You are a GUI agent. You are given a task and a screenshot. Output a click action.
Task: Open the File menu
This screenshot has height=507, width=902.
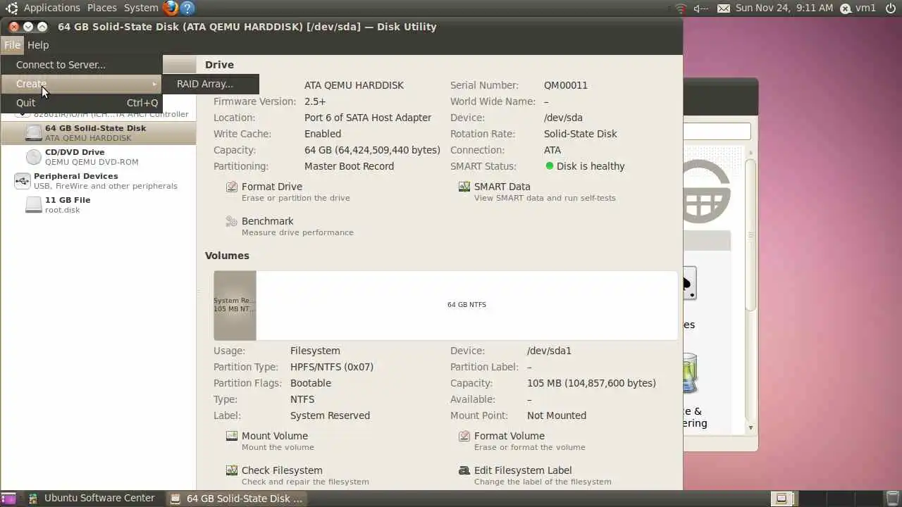pyautogui.click(x=12, y=45)
